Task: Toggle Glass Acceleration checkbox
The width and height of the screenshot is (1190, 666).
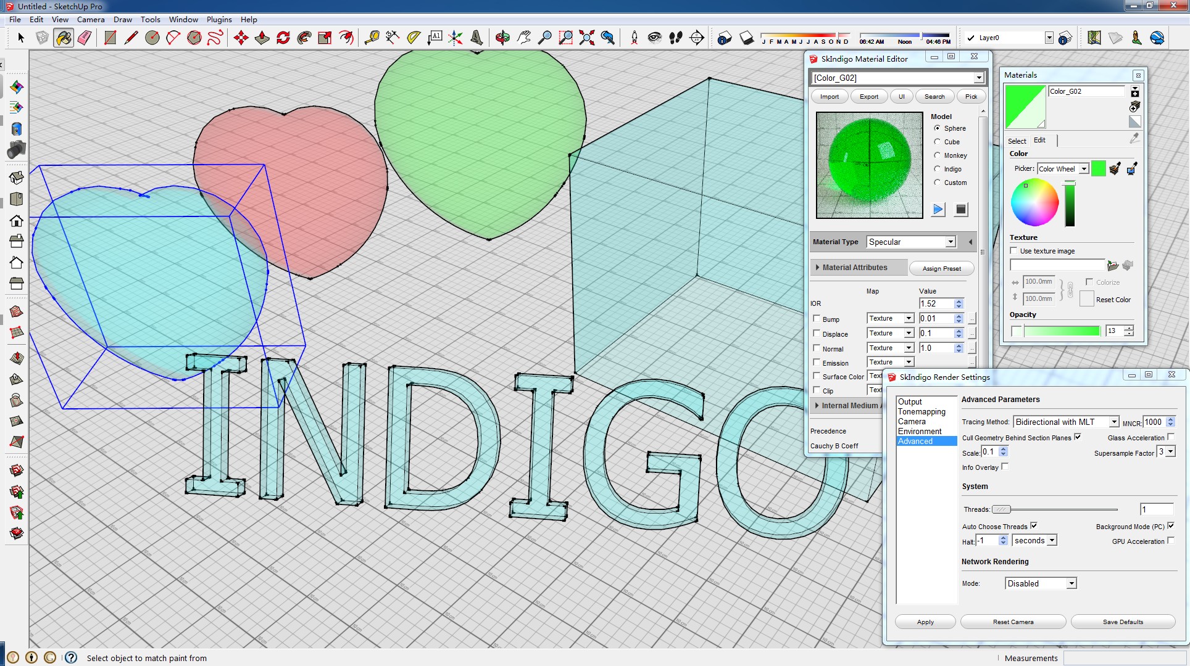Action: (x=1170, y=437)
